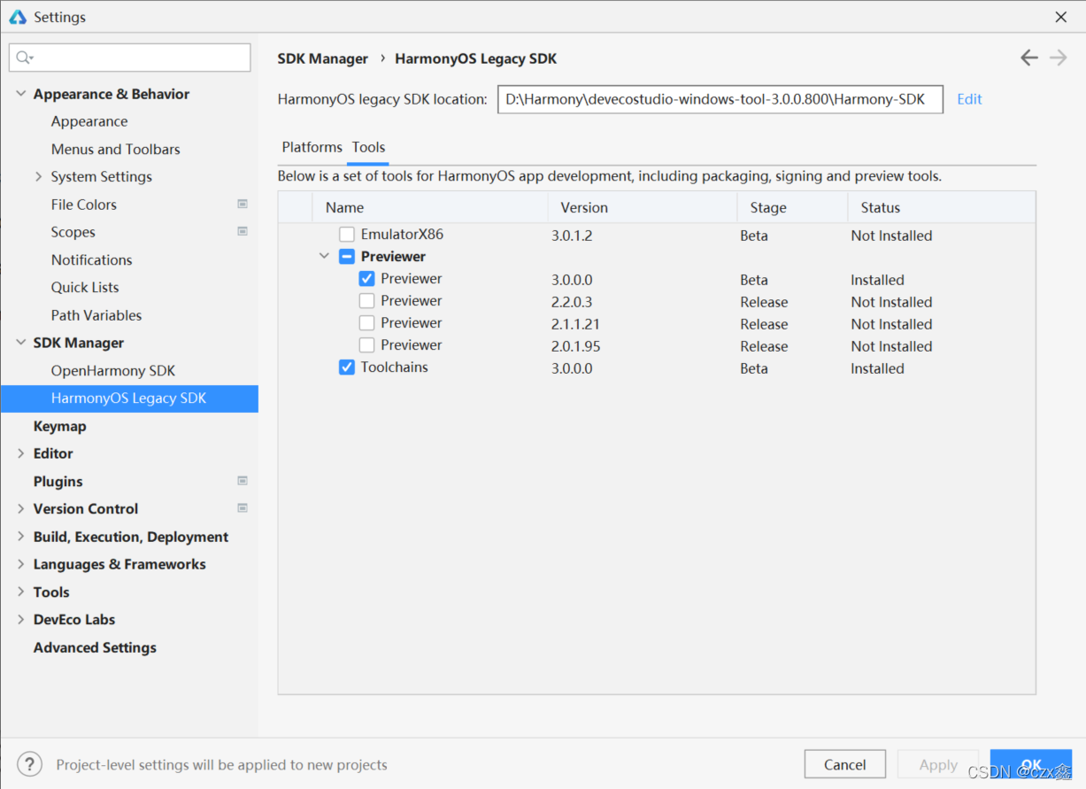The image size is (1086, 789).
Task: Click Not Installed status of EmulatorX86
Action: click(x=891, y=236)
